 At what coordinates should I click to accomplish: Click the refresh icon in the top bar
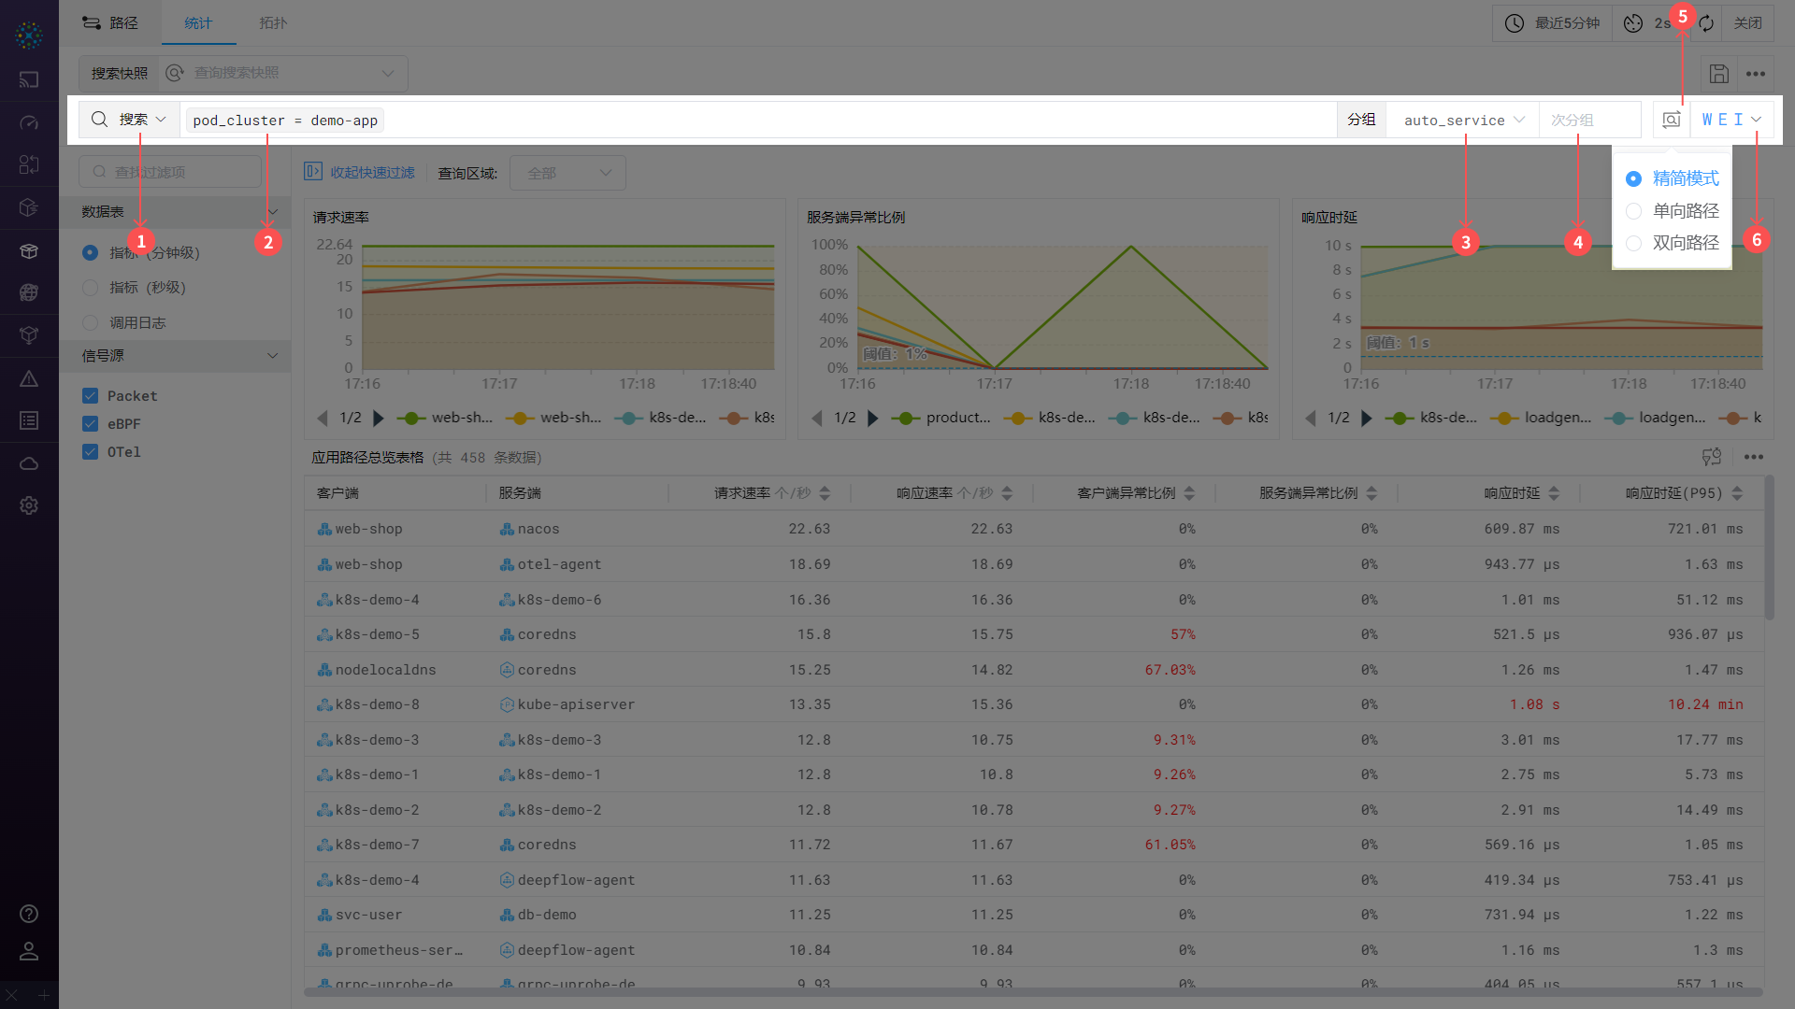point(1706,23)
